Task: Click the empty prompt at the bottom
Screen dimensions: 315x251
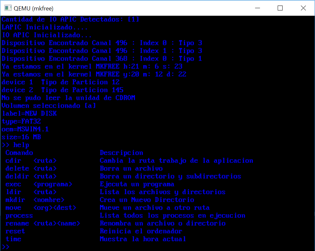Action: point(6,247)
